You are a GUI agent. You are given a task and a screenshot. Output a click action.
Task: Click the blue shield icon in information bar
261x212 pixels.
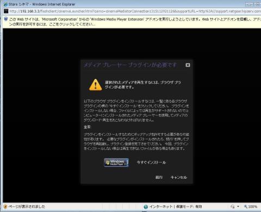(x=5, y=19)
